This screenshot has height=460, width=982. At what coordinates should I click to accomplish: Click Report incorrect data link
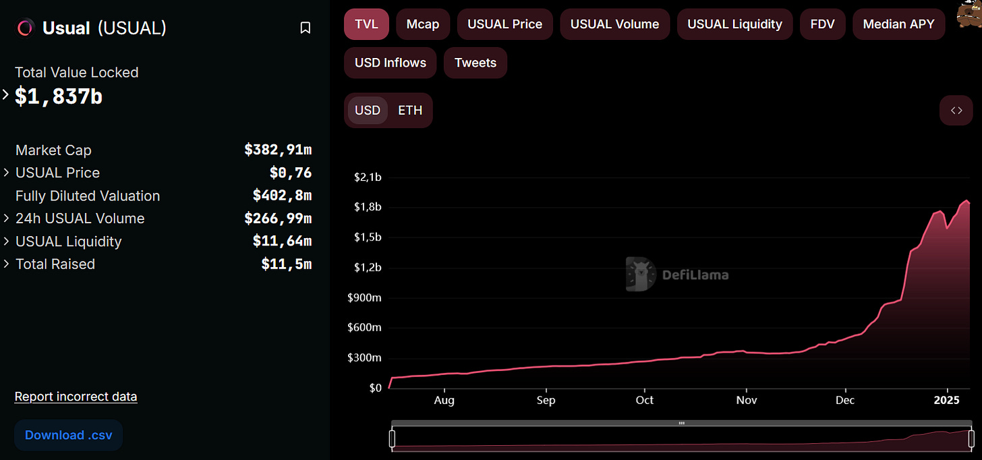pyautogui.click(x=76, y=397)
